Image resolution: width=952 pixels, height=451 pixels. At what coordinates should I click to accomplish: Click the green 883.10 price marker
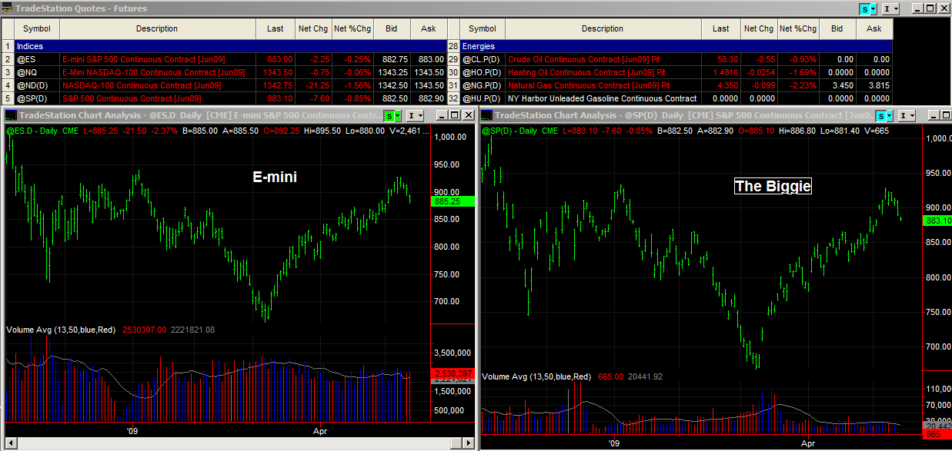pyautogui.click(x=937, y=221)
